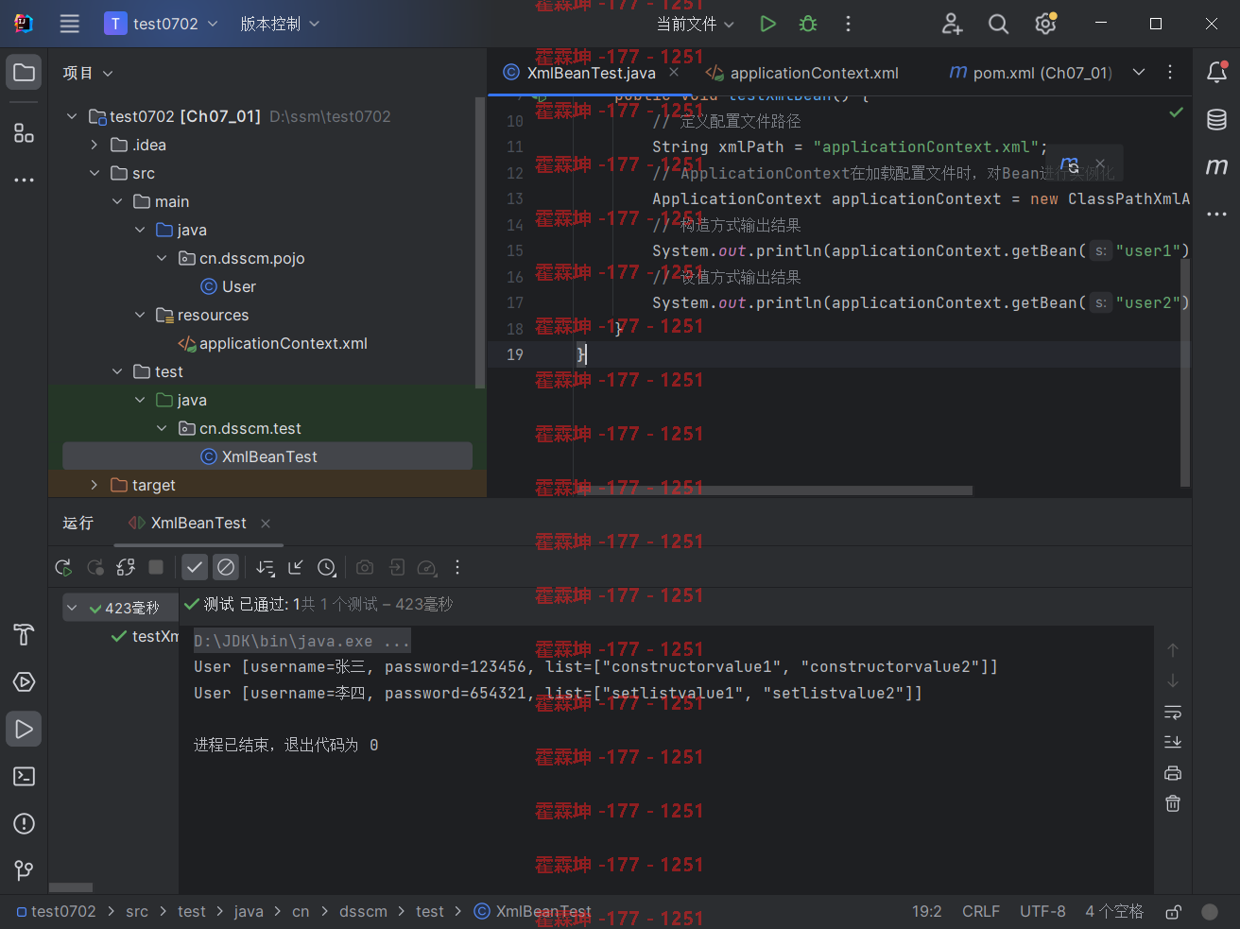
Task: Open the Git version control tool window
Action: pos(25,870)
